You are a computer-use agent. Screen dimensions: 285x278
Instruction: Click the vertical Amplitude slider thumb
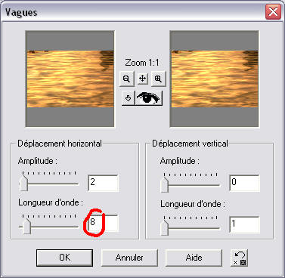165,184
